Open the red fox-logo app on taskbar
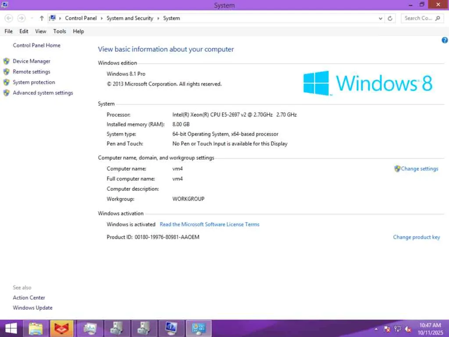Screen dimensions: 449x337 point(62,329)
